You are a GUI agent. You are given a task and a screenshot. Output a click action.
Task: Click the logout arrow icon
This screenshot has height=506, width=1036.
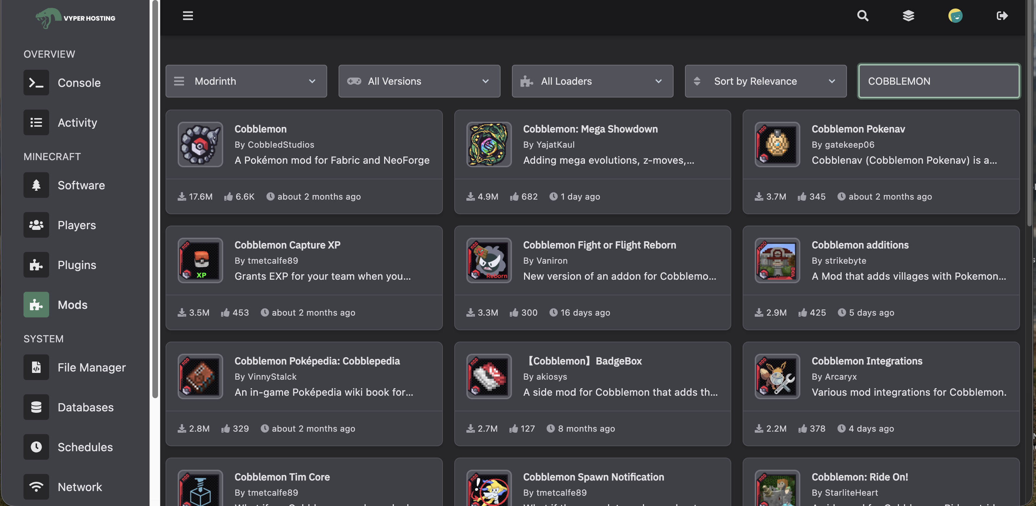[1002, 16]
